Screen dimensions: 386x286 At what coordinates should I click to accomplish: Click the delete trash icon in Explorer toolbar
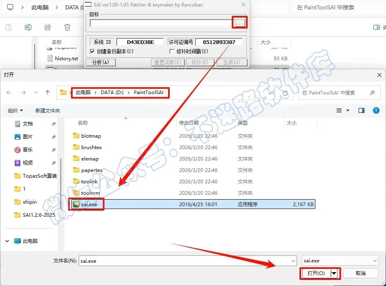pyautogui.click(x=67, y=27)
